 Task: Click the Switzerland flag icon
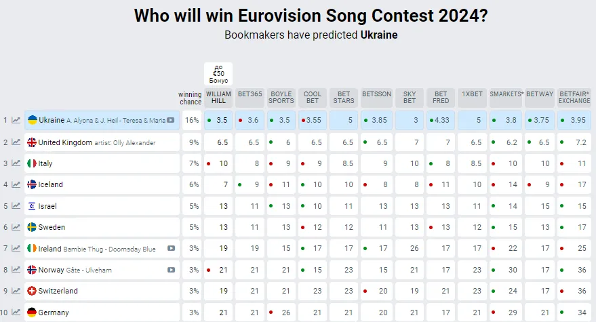(x=32, y=291)
